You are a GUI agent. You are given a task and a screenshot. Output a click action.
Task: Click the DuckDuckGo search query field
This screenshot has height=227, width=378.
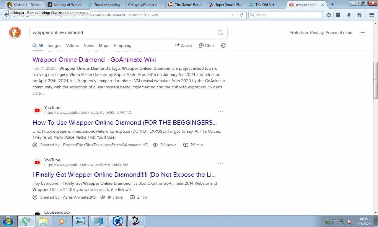point(123,33)
